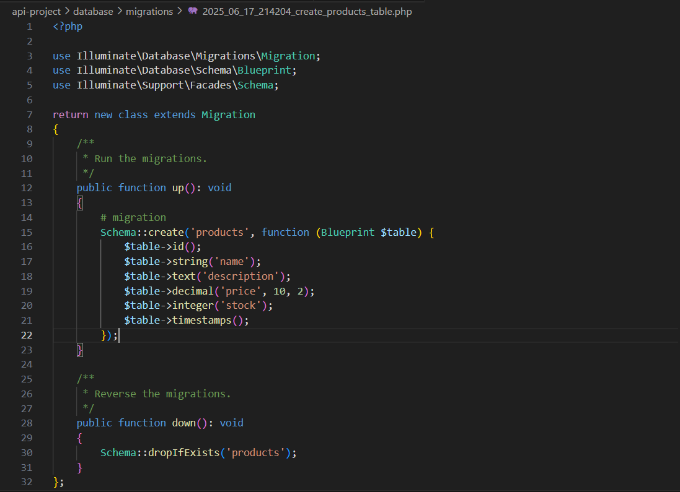The image size is (680, 492).
Task: Click the opening <?php tag
Action: [x=68, y=27]
